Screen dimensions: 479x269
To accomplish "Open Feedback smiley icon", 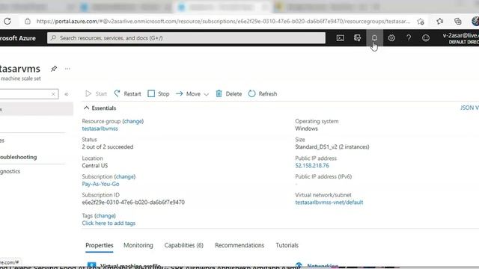I will (x=426, y=38).
